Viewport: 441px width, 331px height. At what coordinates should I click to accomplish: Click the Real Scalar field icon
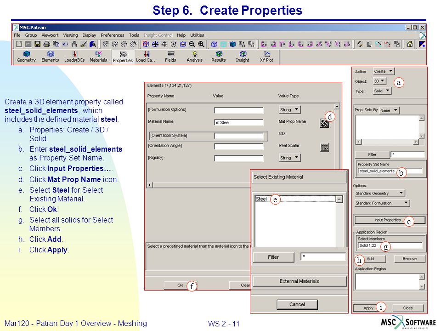pos(325,147)
